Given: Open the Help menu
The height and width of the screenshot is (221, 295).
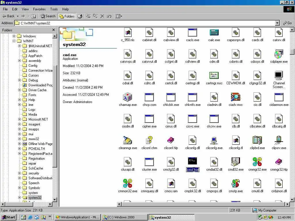Looking at the screenshot, I should click(65, 9).
